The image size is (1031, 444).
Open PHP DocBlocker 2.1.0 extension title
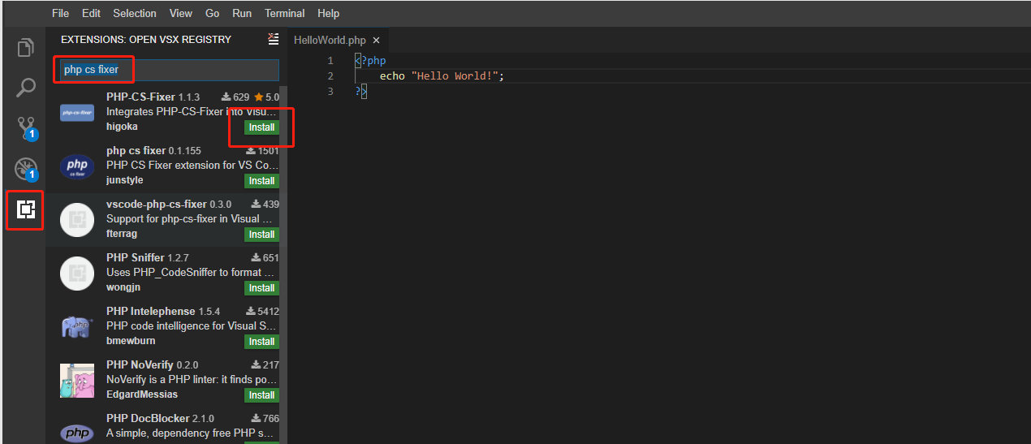click(x=147, y=418)
